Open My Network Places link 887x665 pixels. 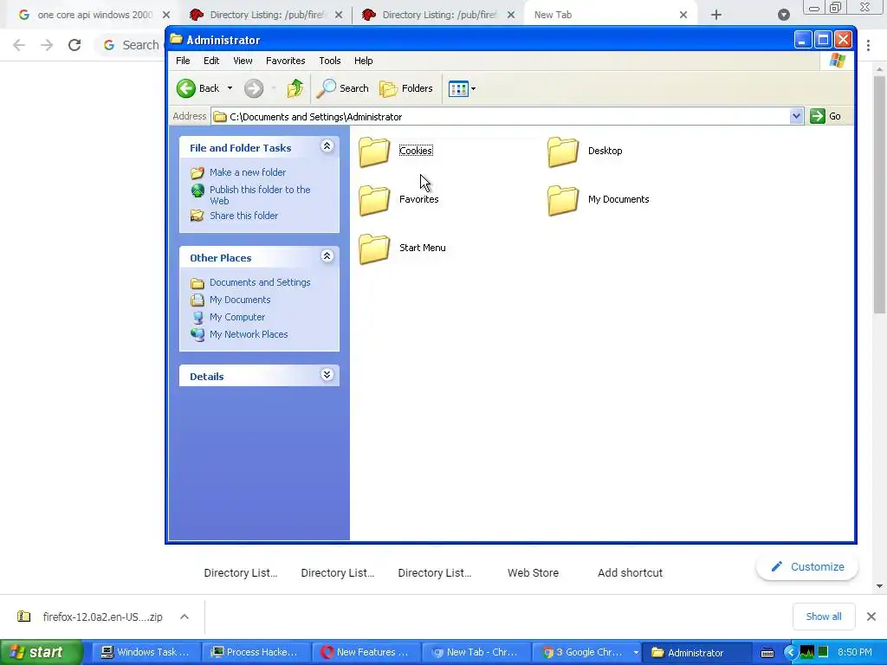249,334
